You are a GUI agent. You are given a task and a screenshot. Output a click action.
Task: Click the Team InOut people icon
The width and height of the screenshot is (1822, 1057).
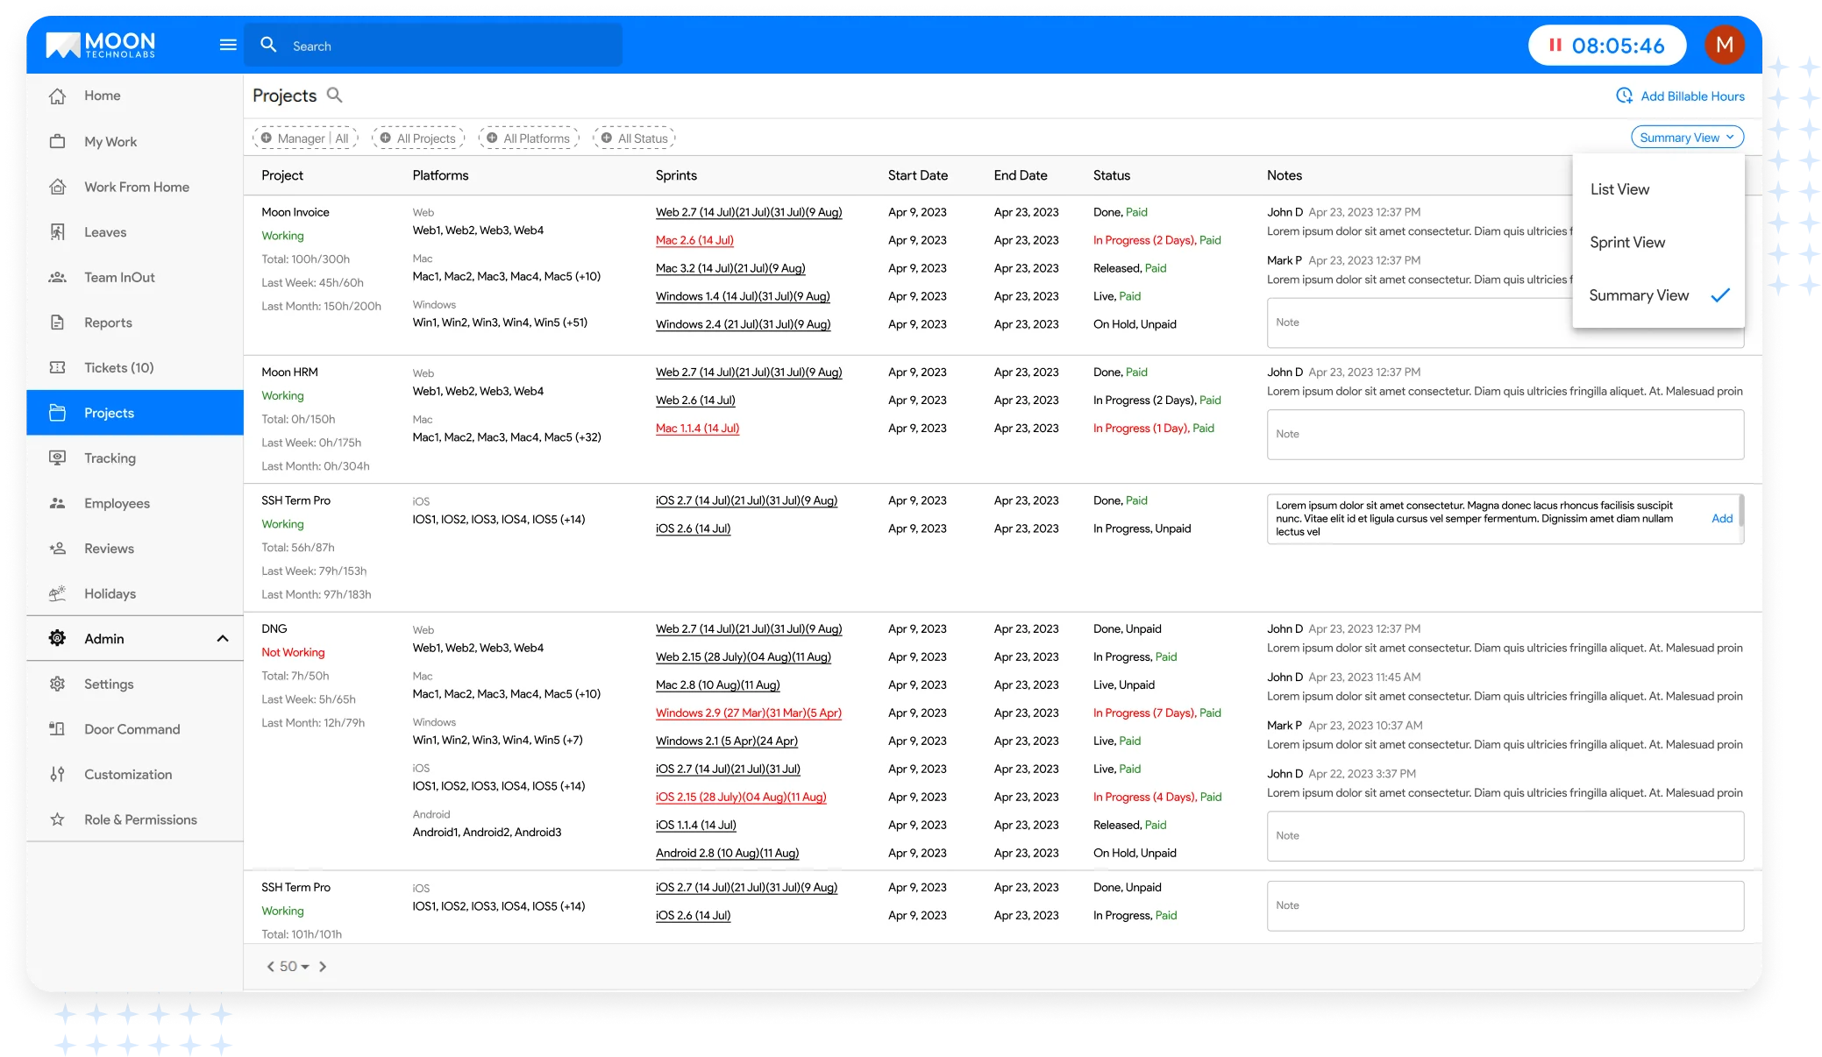tap(58, 277)
